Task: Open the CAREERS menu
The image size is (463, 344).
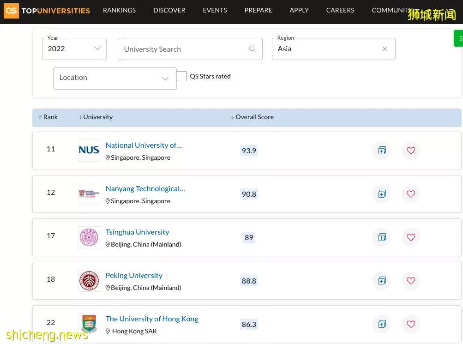Action: tap(340, 10)
